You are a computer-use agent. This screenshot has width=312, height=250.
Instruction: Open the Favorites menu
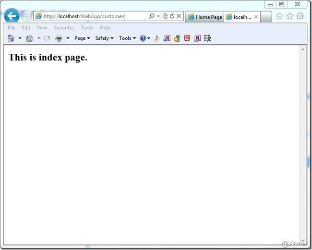tap(64, 28)
